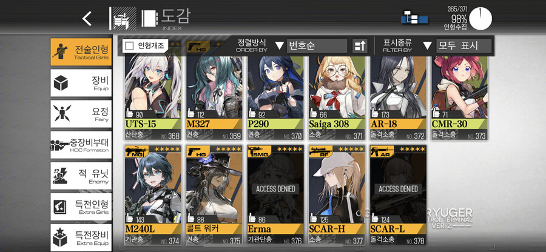Click the notebook icon beside 도감 INDEX
Screen dimensions: 546x252
(149, 18)
